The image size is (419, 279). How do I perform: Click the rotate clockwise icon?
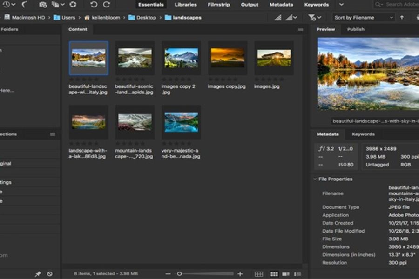point(107,5)
